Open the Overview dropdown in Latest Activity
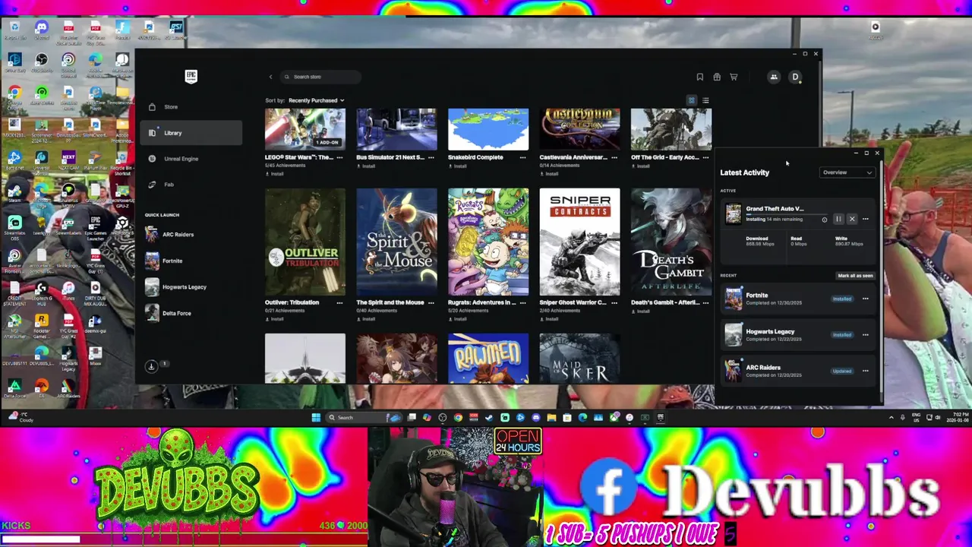This screenshot has width=972, height=547. click(847, 172)
